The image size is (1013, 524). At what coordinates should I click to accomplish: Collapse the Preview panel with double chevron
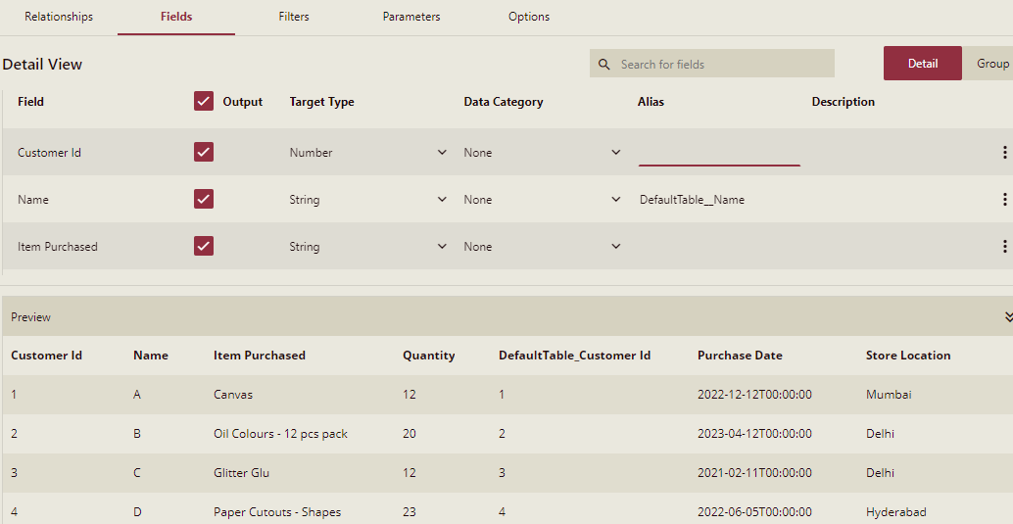pos(1008,316)
